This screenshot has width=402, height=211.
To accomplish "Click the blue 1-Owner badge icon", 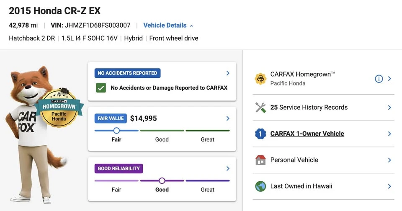I will [x=260, y=134].
